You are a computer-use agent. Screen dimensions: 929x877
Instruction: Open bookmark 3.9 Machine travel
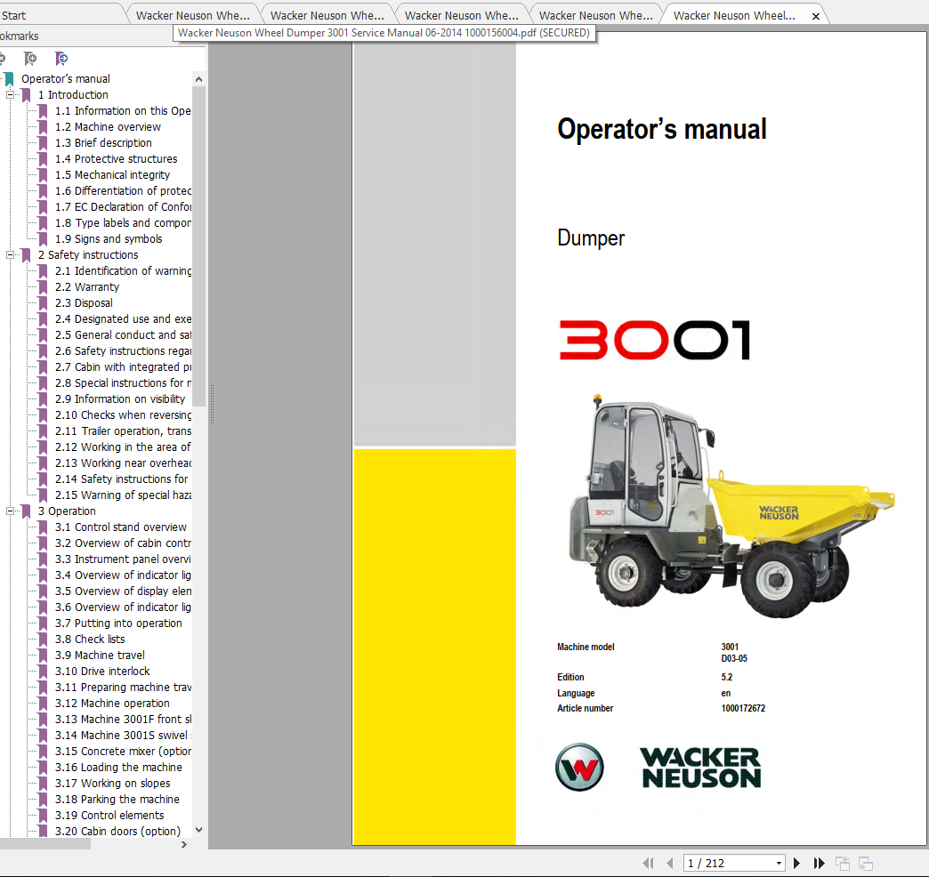[109, 656]
